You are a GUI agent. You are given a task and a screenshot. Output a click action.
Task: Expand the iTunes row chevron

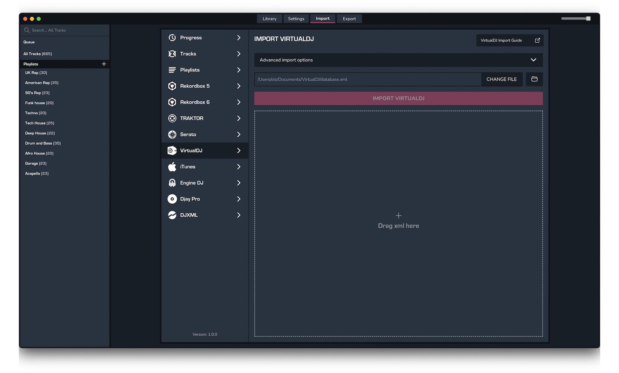pos(239,167)
